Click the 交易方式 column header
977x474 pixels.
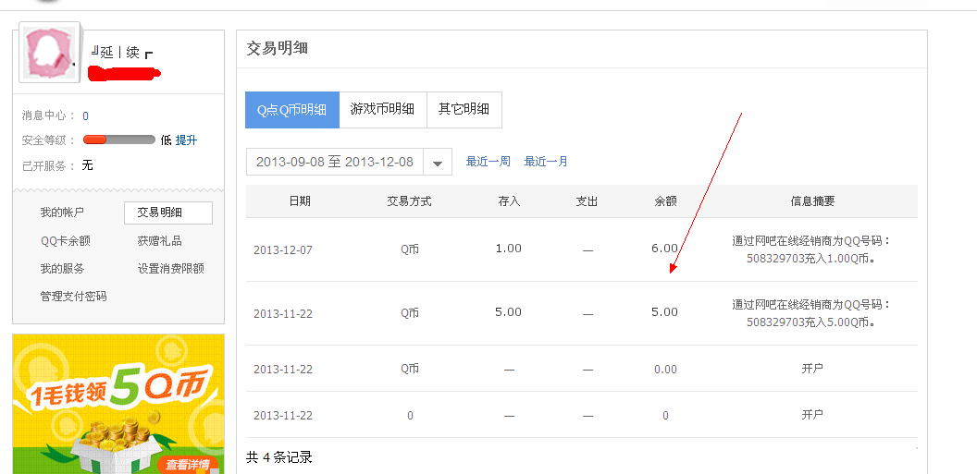coord(409,201)
